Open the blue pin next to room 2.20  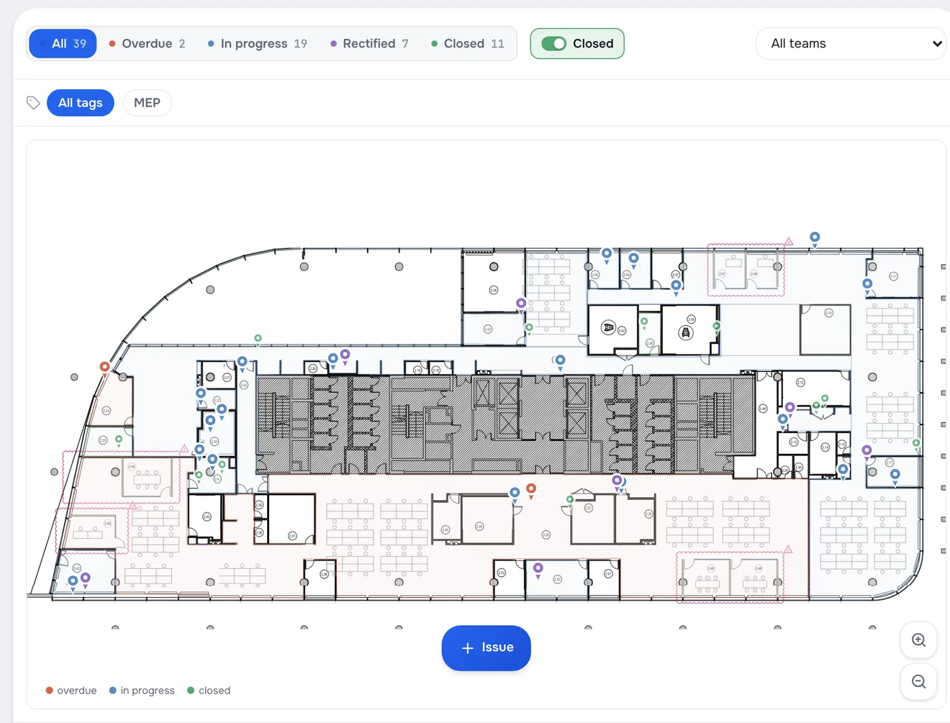[333, 359]
